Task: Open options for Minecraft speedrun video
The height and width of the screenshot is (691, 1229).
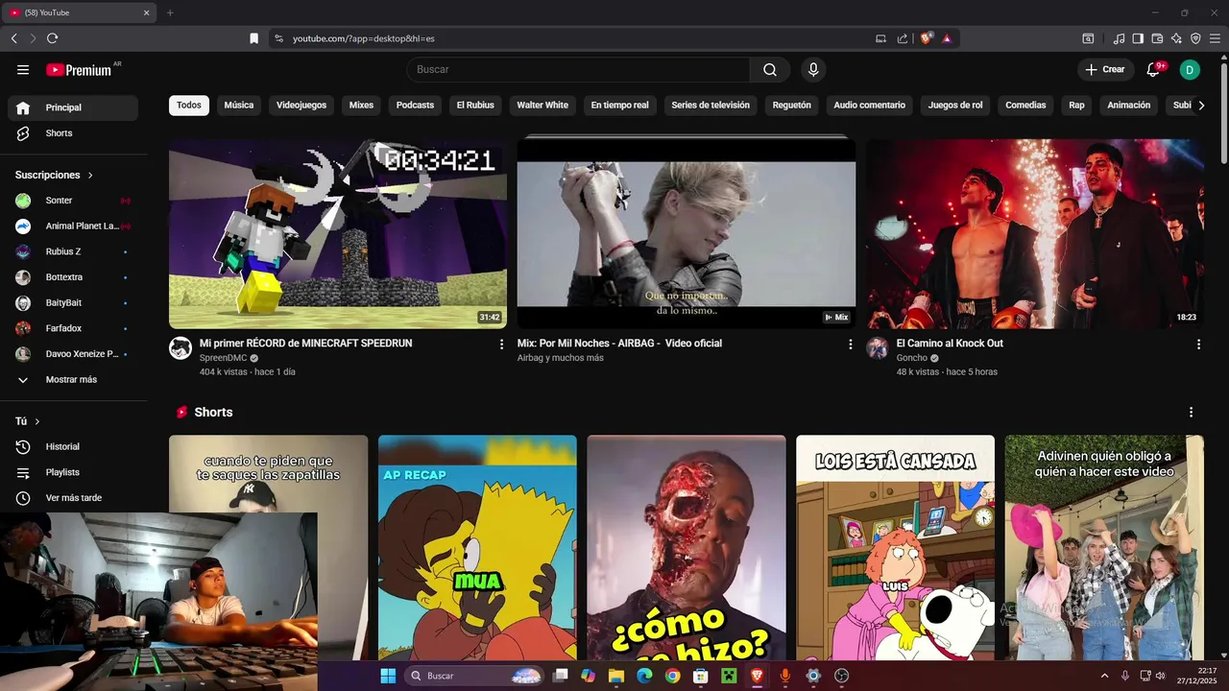Action: (501, 344)
